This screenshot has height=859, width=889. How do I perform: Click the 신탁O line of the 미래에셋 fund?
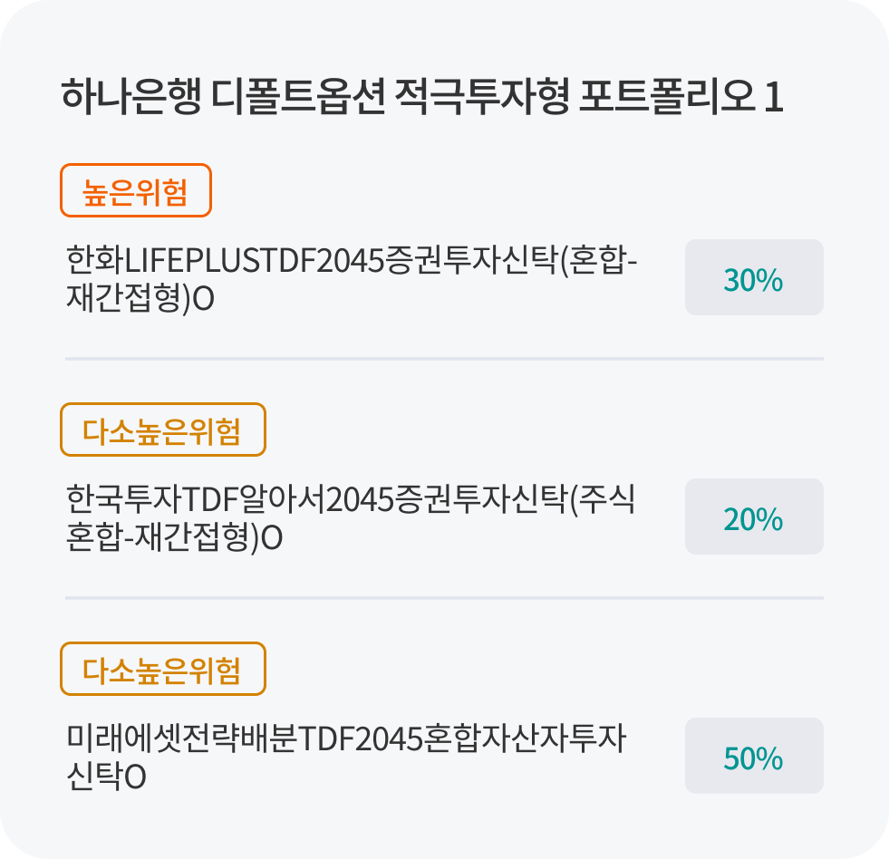coord(106,777)
